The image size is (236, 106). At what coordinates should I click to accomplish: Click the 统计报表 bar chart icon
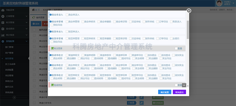click(3, 35)
